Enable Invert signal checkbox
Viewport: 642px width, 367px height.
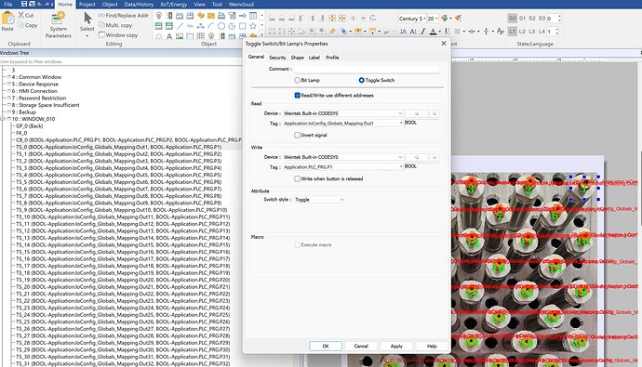pos(297,135)
